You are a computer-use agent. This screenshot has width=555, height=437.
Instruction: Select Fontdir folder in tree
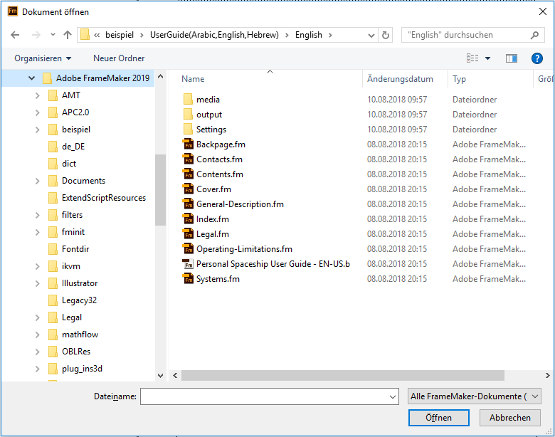point(75,249)
